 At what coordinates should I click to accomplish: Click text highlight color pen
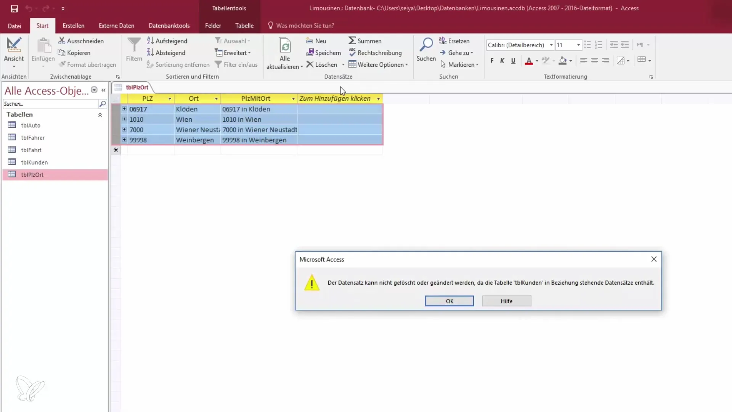point(546,61)
